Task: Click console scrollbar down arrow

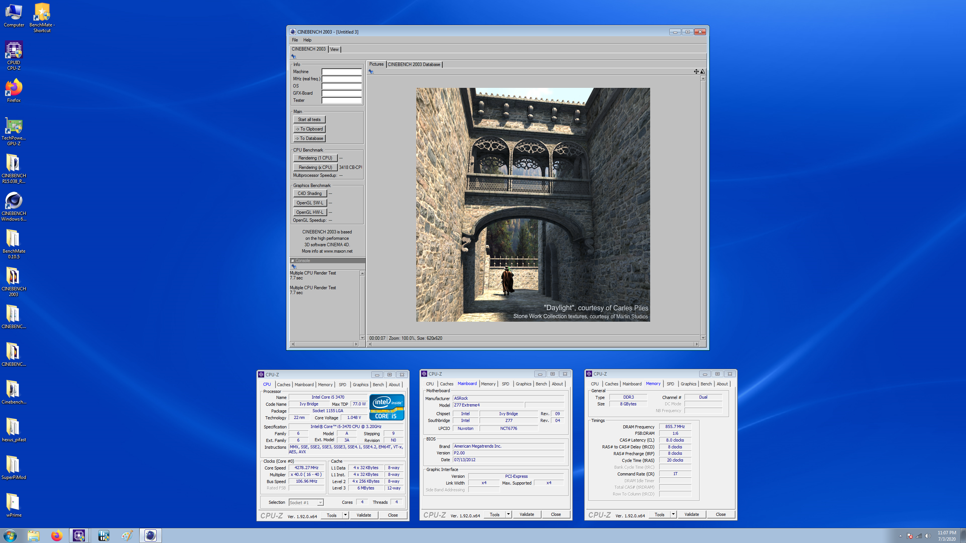Action: pos(362,338)
